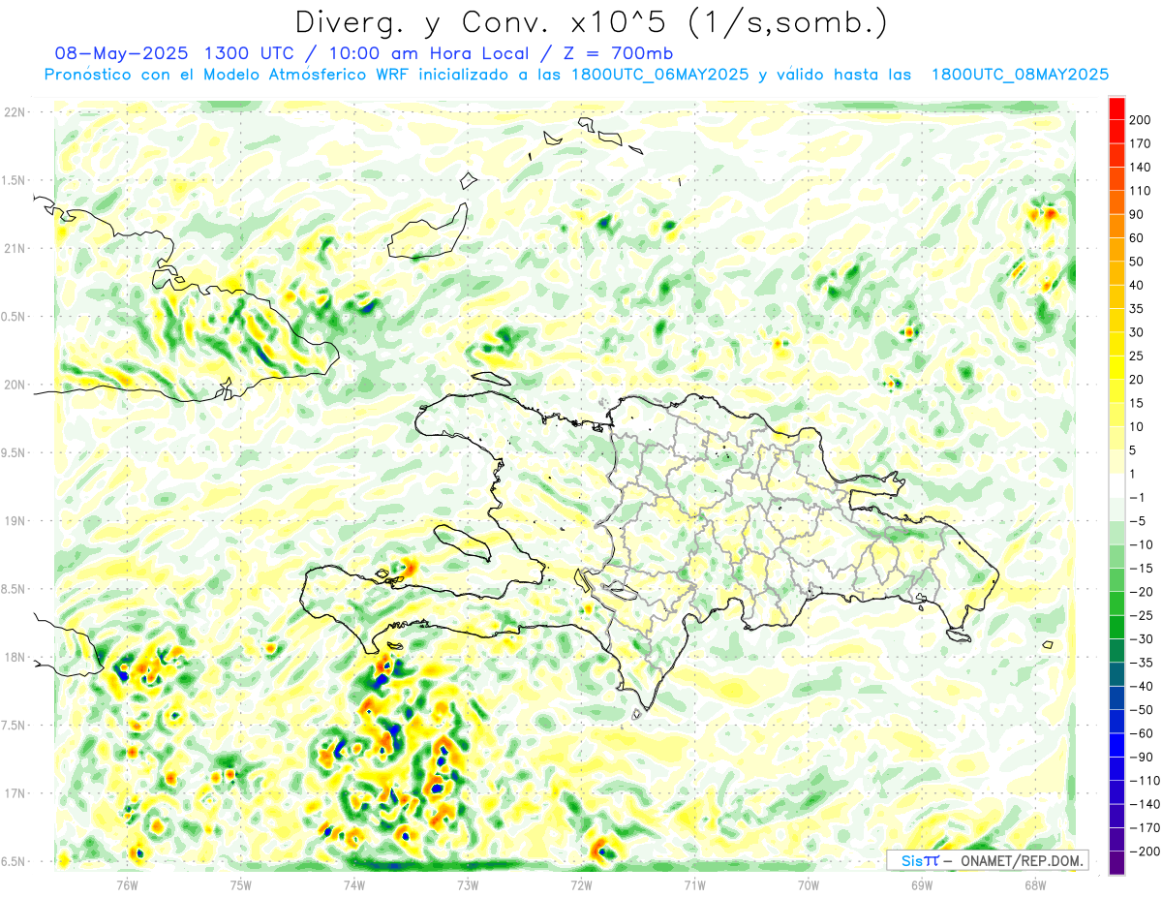
Task: Click the 6.5N latitude label
Action: 14,861
